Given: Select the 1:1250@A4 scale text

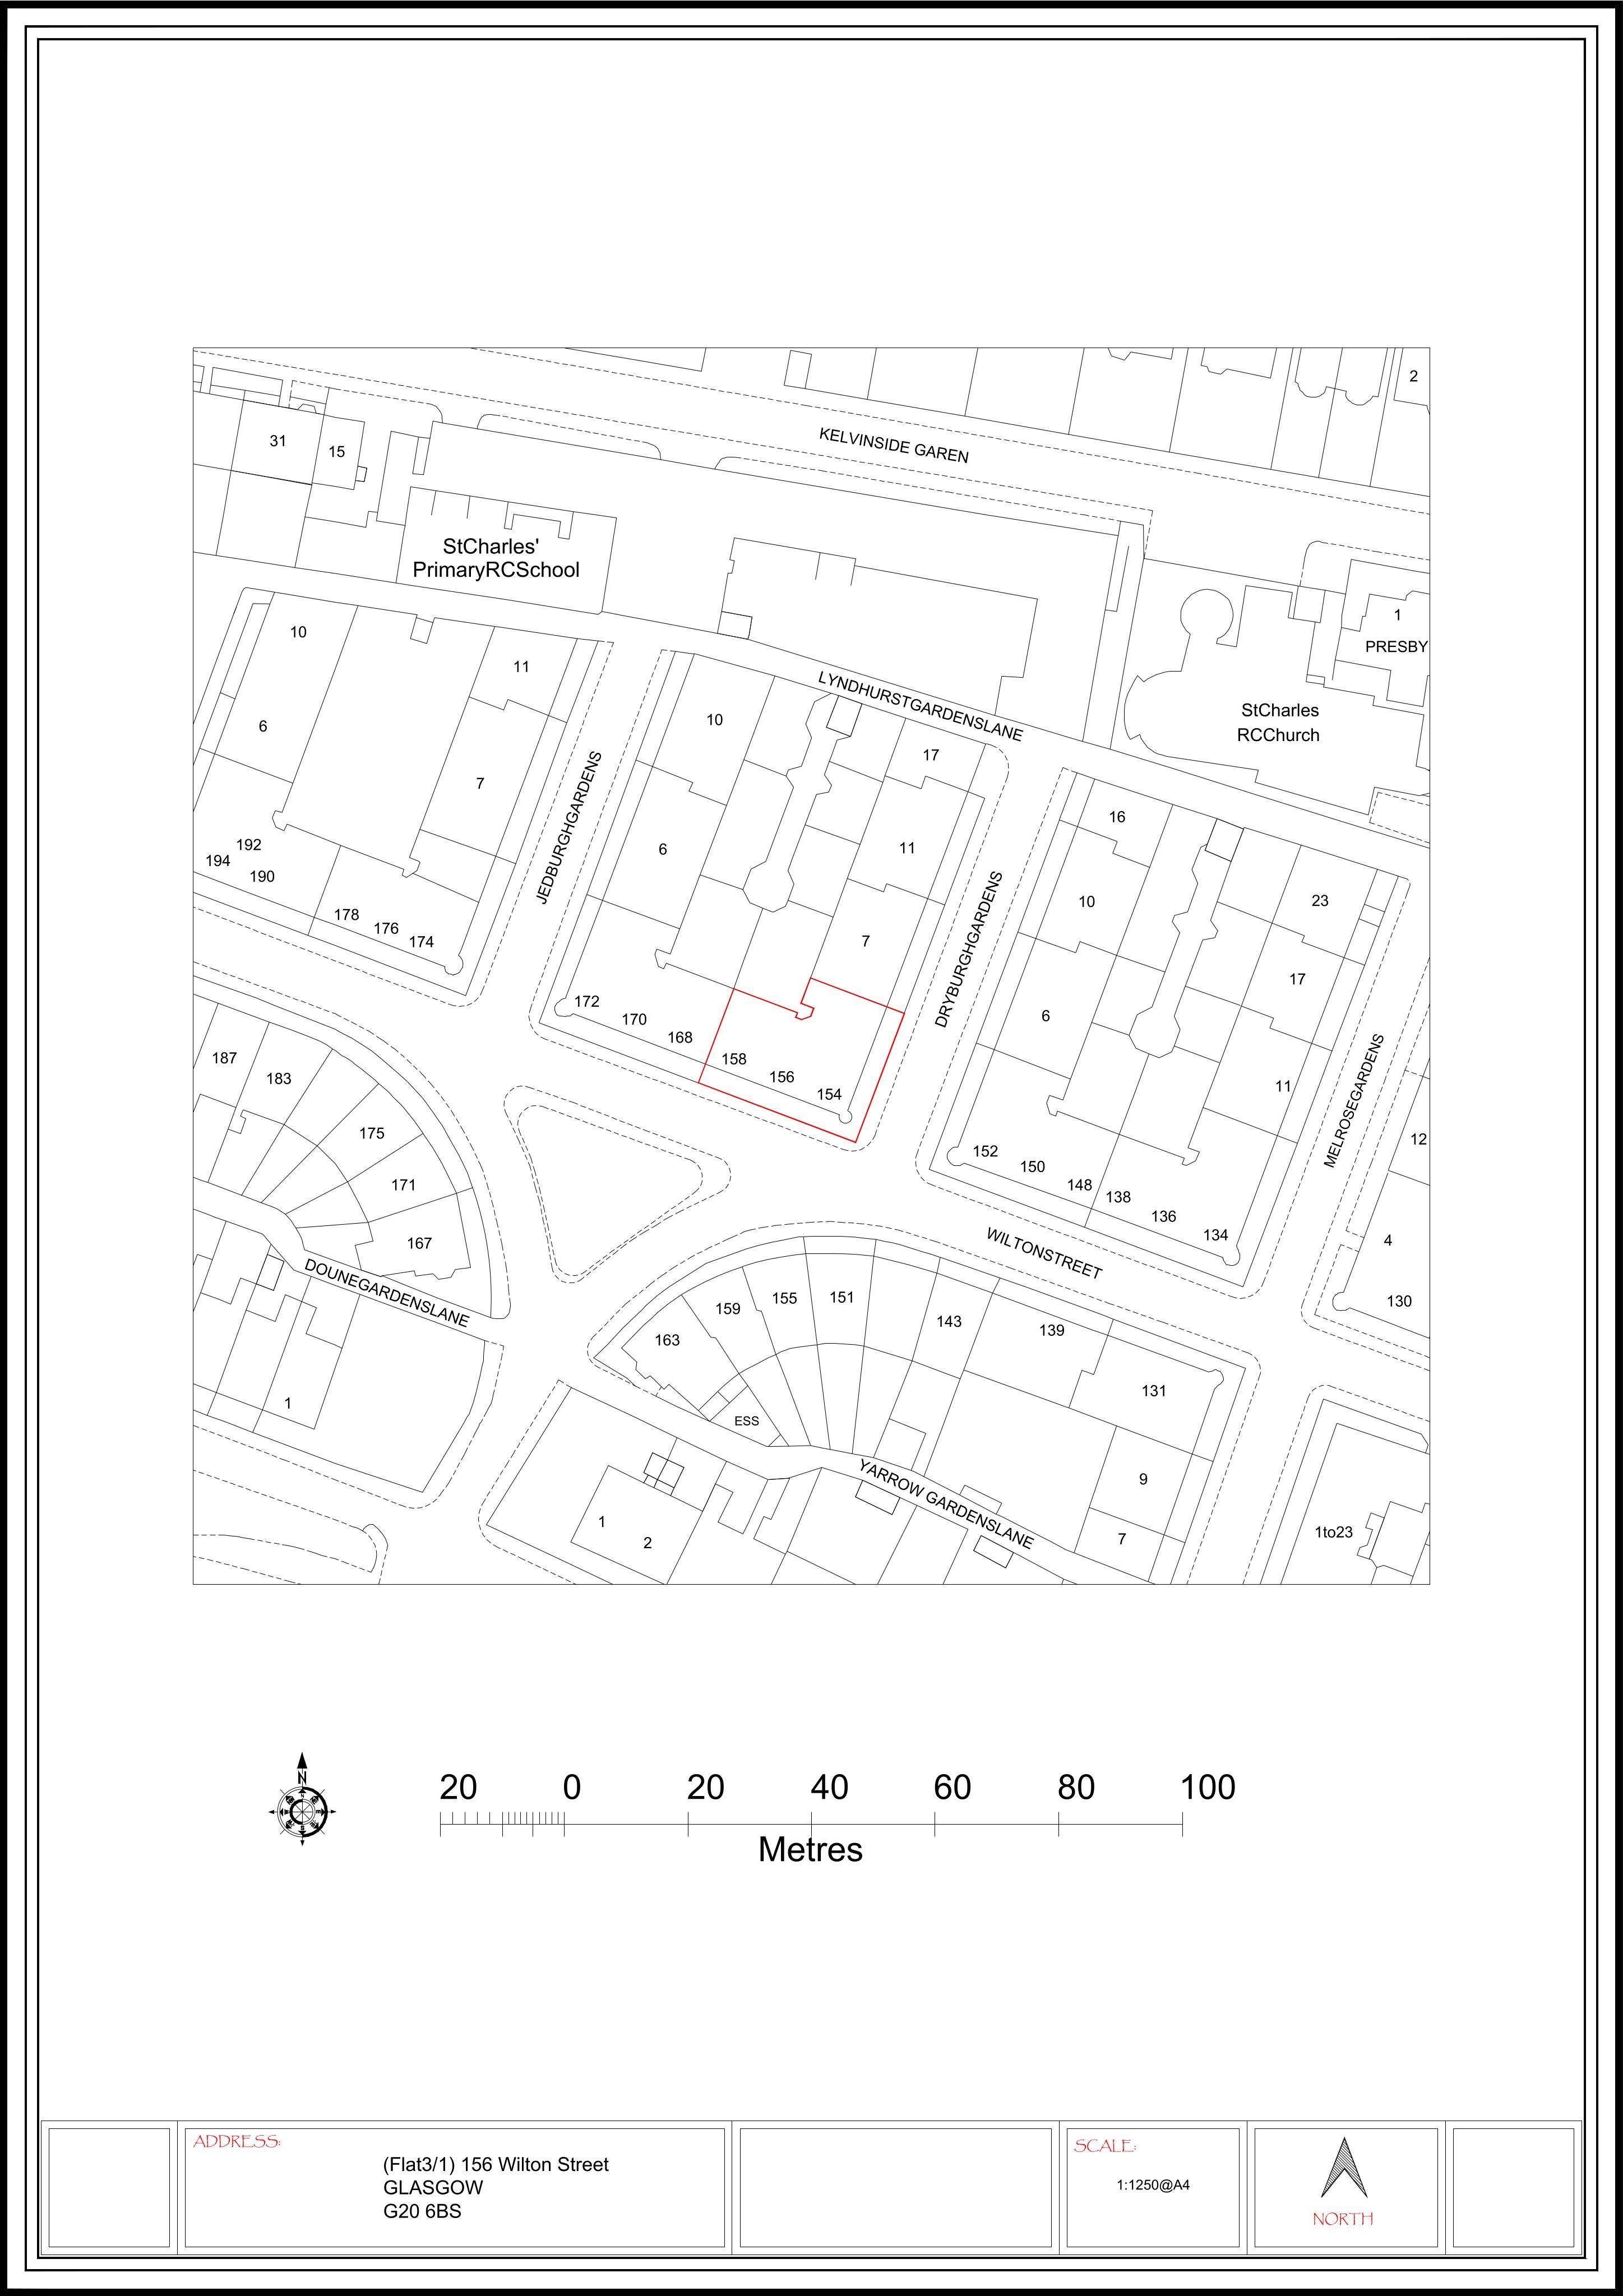Looking at the screenshot, I should pos(1153,2184).
